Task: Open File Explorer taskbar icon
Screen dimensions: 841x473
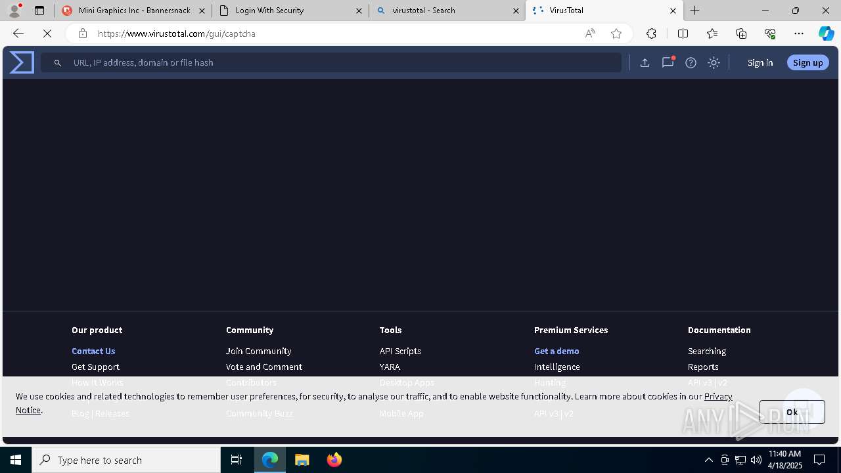Action: coord(302,460)
